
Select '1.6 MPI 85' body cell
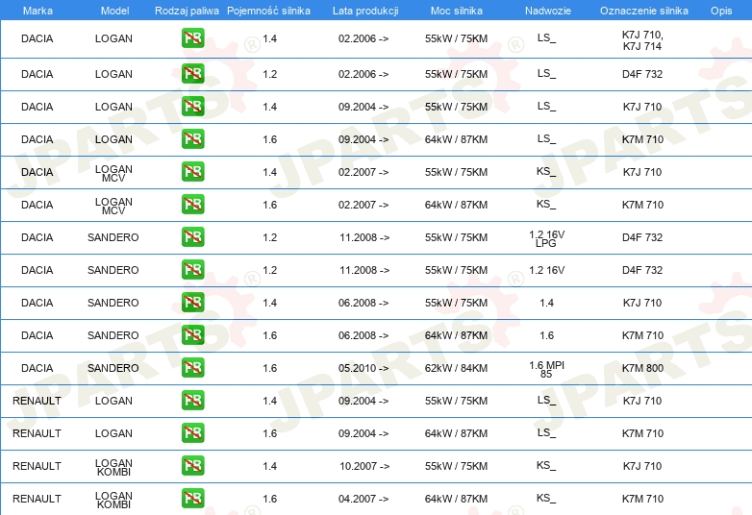click(547, 369)
